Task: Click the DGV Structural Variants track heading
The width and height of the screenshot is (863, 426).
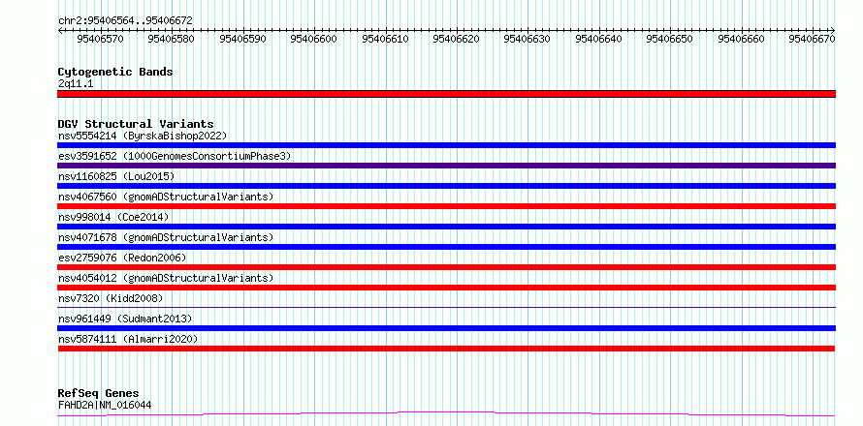Action: coord(136,124)
